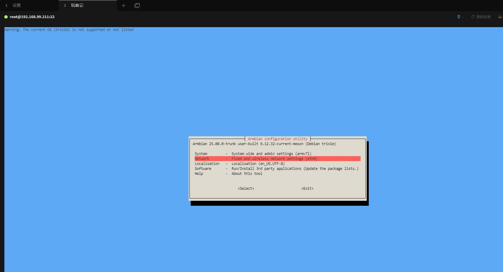Click the OS not supported warning line
The height and width of the screenshot is (272, 503).
(69, 30)
